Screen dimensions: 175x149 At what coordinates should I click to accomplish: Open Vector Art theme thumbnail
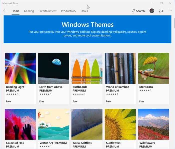(53, 124)
